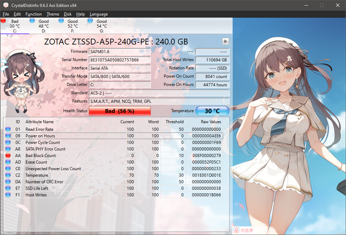Click the Standard field ACS-2

pyautogui.click(x=159, y=93)
